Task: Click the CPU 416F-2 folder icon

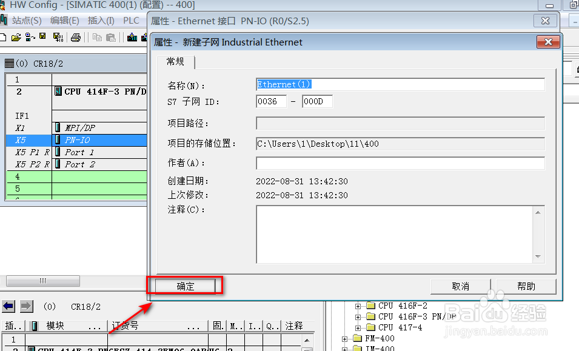Action: point(370,306)
